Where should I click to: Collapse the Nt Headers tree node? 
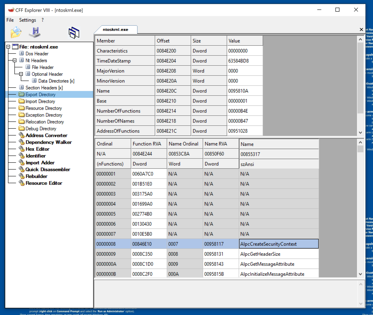15,61
